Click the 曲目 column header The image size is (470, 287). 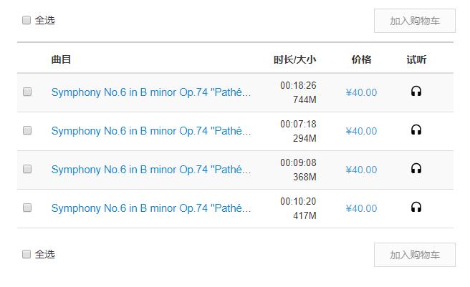61,59
